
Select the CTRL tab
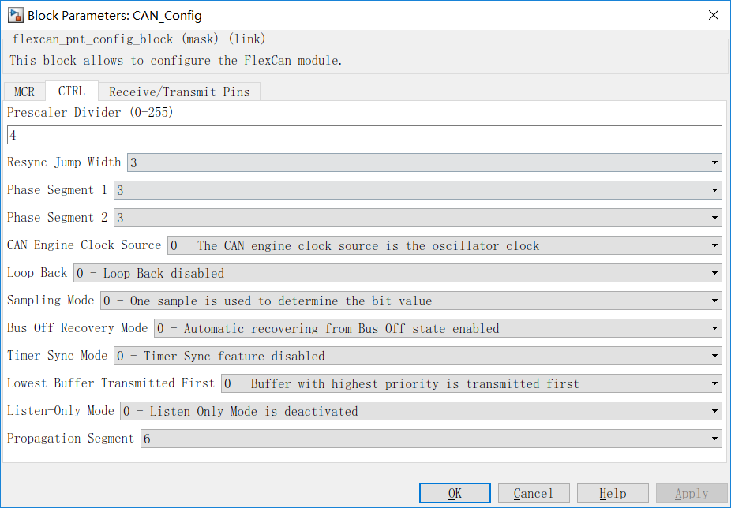coord(72,92)
